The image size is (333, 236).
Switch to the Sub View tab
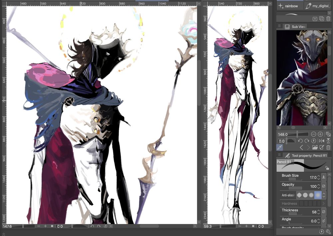coord(295,27)
